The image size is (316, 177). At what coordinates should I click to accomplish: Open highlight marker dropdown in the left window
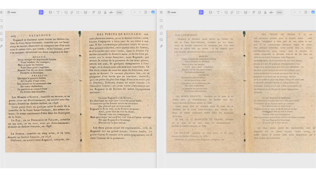[x=53, y=12]
